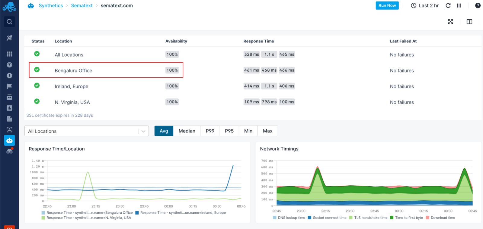This screenshot has width=483, height=229.
Task: Click the 798 ms response time badge
Action: pos(269,102)
